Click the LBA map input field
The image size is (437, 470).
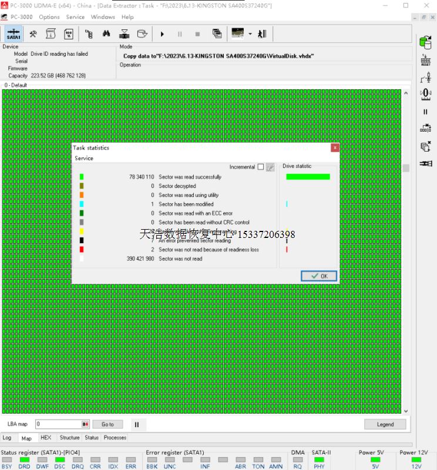click(58, 424)
